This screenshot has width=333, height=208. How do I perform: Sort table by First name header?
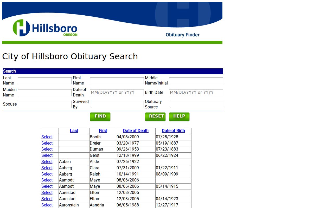coord(103,131)
